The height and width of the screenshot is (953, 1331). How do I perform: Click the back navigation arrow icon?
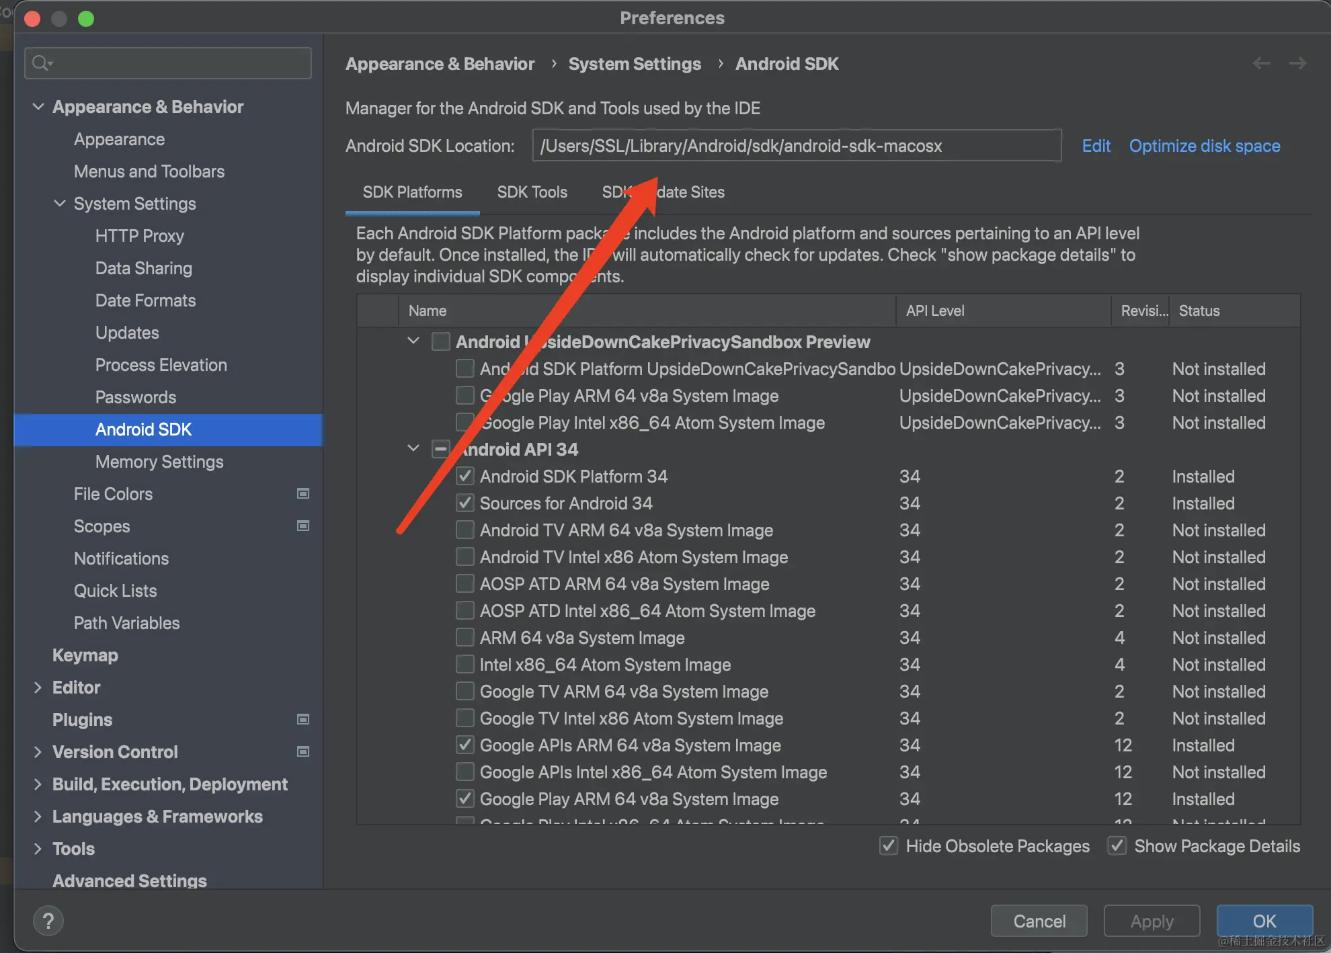point(1261,64)
